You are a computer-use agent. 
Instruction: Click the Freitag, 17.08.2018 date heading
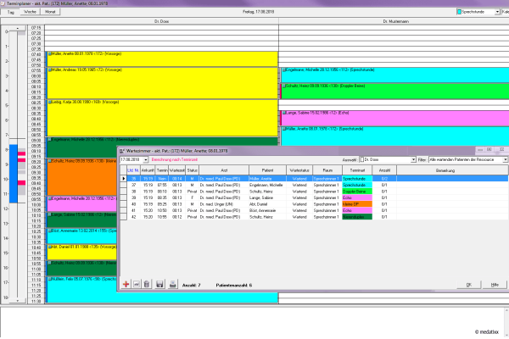[x=259, y=12]
